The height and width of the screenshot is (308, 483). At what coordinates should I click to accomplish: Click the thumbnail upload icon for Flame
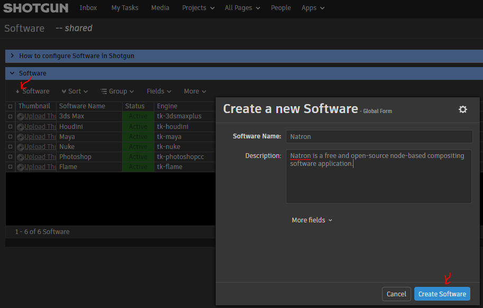(x=21, y=167)
